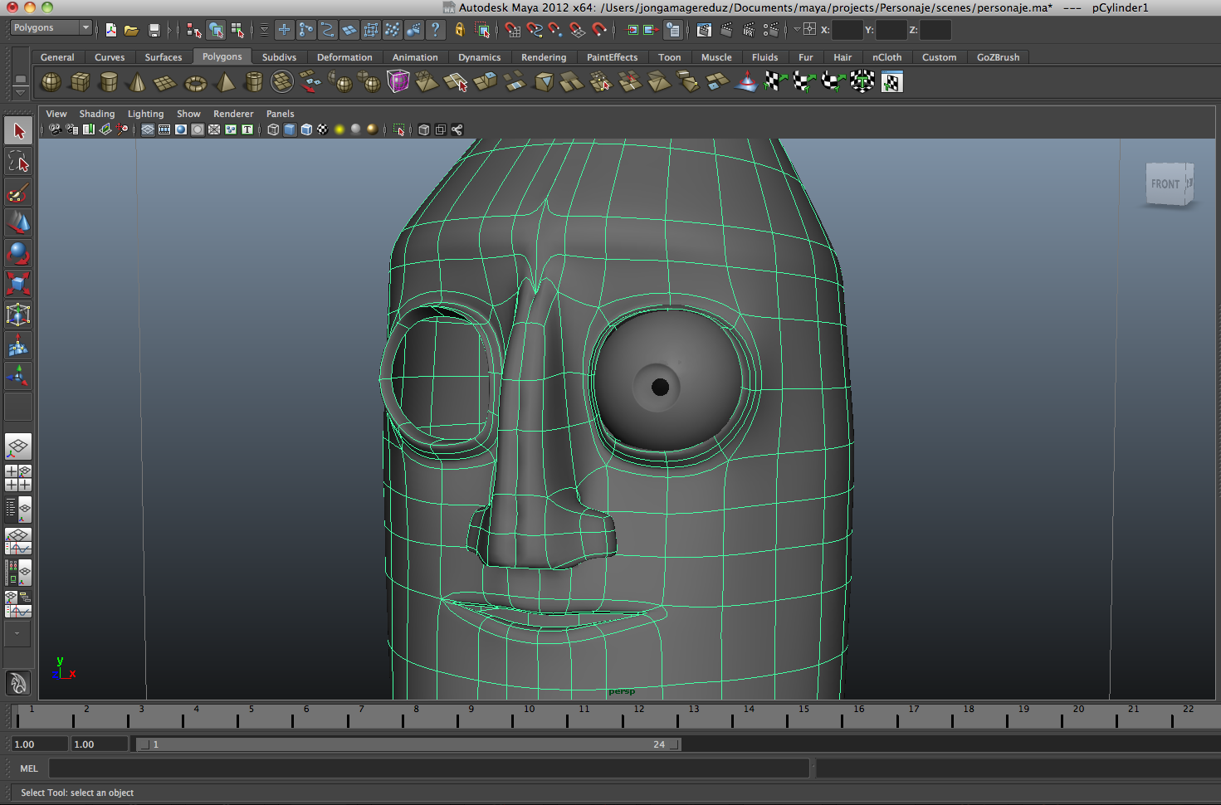Toggle snap to curves
The height and width of the screenshot is (805, 1221).
coord(535,30)
